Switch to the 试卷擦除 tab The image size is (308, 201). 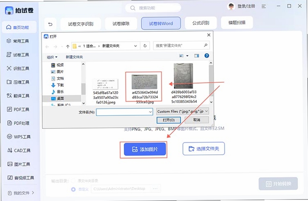click(121, 24)
